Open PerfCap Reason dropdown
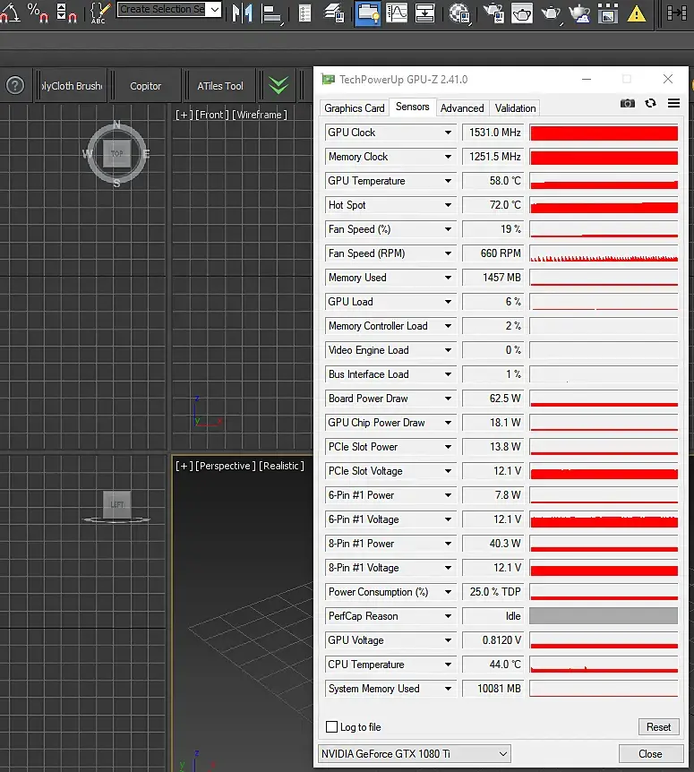The height and width of the screenshot is (772, 694). coord(448,616)
